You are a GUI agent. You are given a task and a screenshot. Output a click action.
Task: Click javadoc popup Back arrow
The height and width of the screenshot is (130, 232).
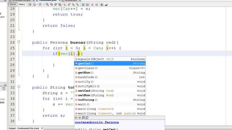point(76,118)
